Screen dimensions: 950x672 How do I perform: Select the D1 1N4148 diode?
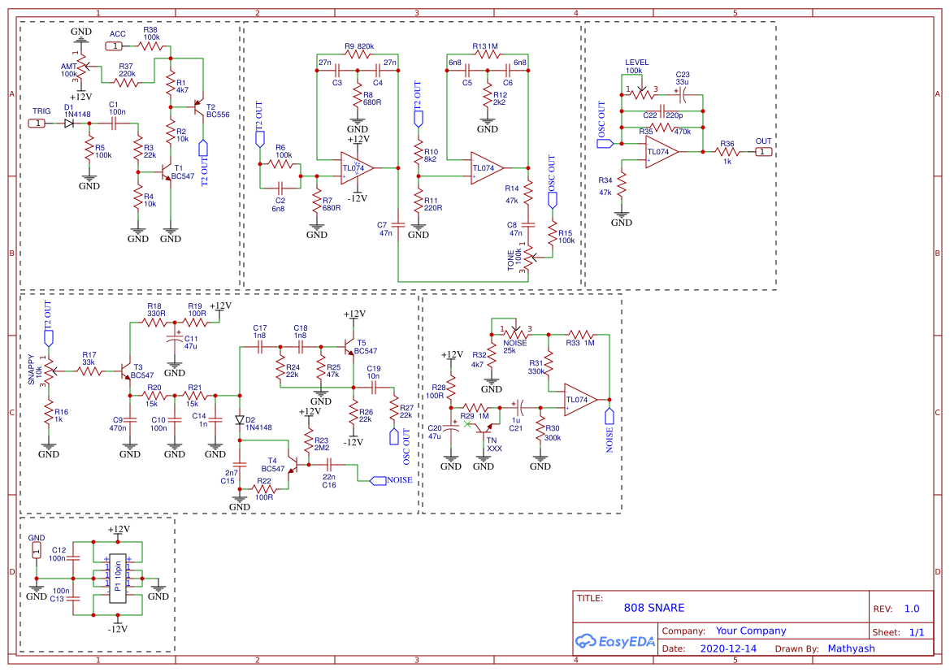coord(69,123)
